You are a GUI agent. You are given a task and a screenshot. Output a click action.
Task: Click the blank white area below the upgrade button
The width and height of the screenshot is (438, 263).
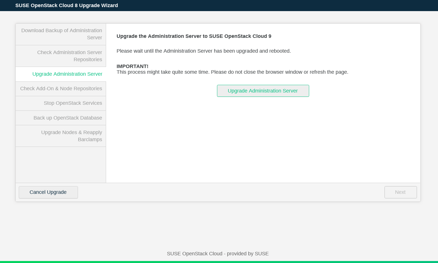[x=263, y=139]
